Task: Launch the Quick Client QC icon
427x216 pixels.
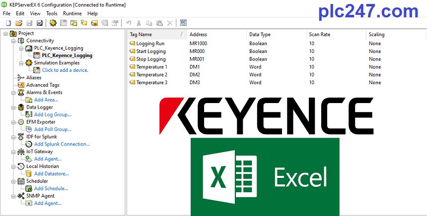Action: click(184, 23)
